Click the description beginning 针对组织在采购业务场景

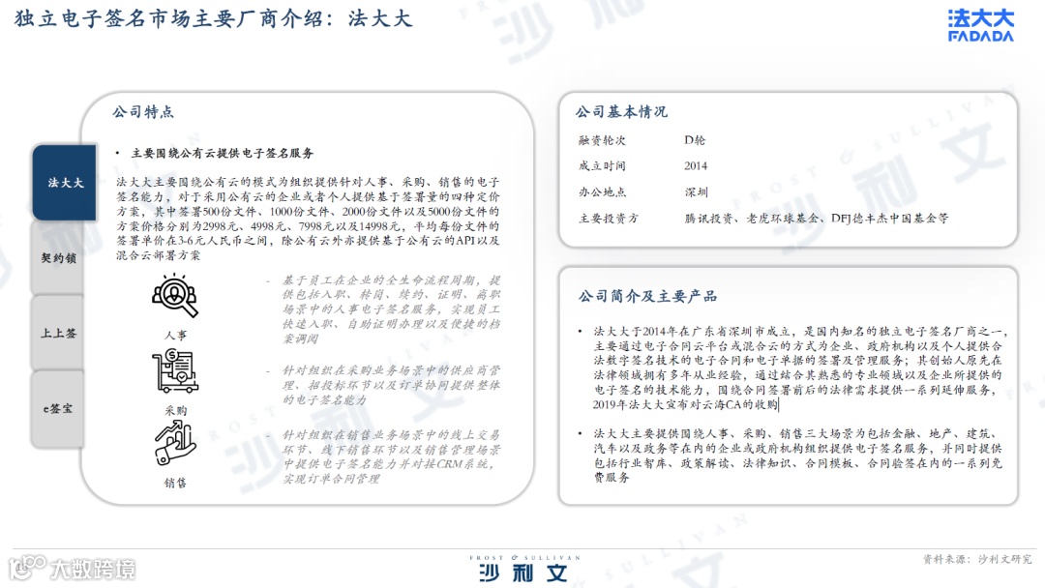tap(391, 385)
